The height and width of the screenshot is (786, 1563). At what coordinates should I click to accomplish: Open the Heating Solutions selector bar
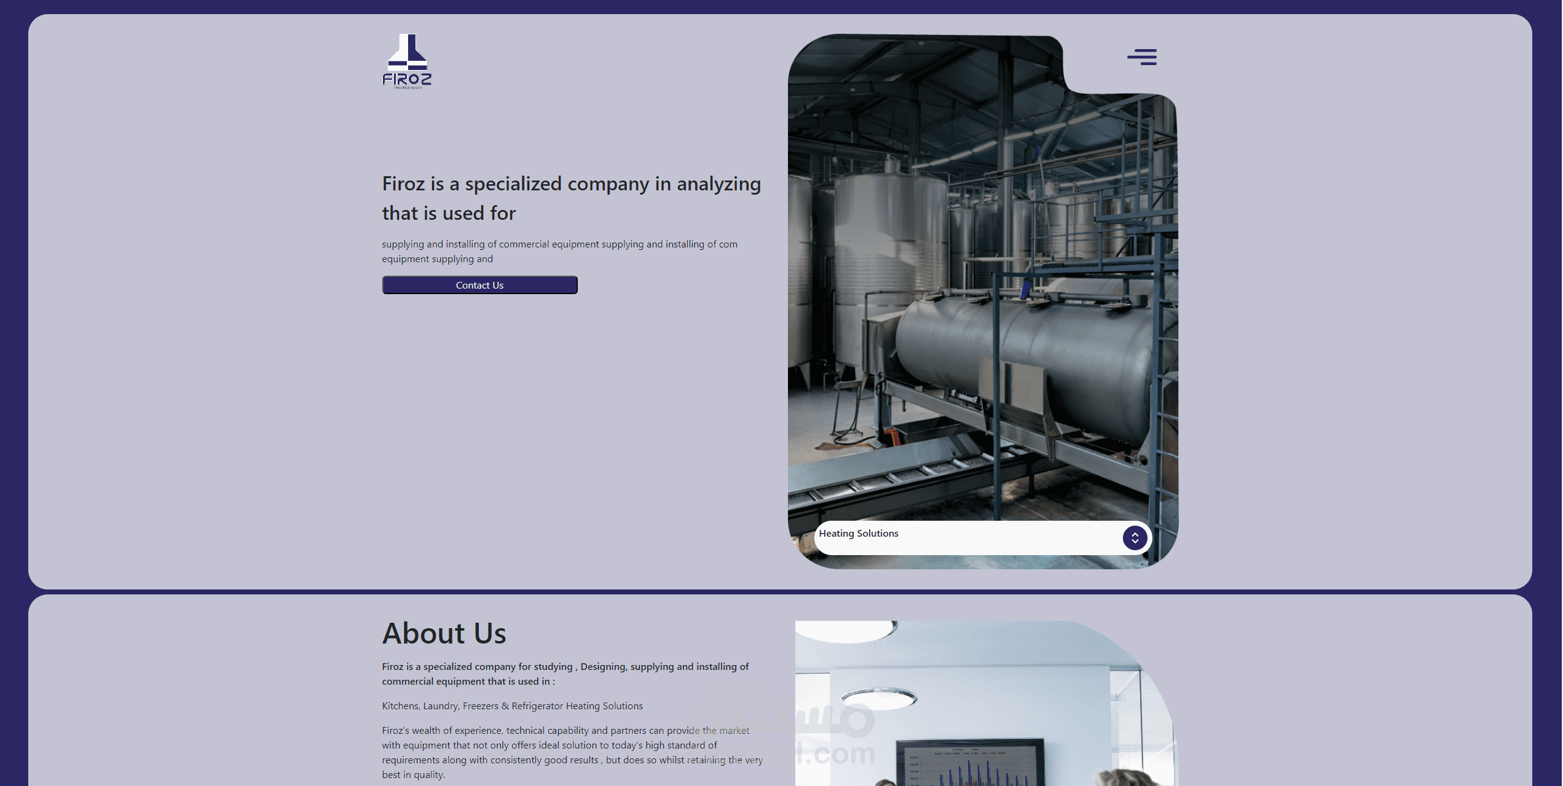pyautogui.click(x=982, y=538)
